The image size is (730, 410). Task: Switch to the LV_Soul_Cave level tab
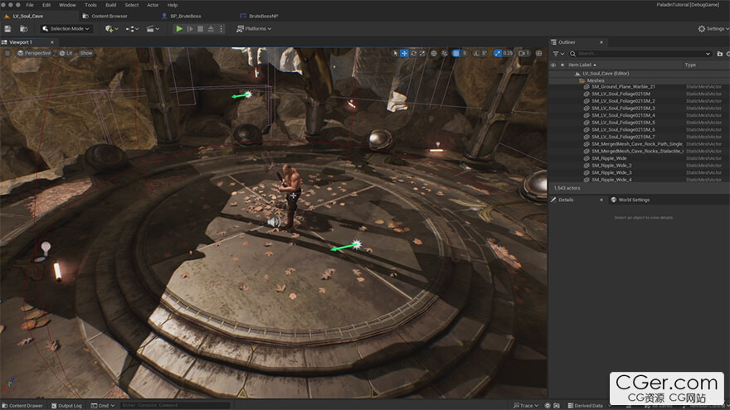coord(28,17)
